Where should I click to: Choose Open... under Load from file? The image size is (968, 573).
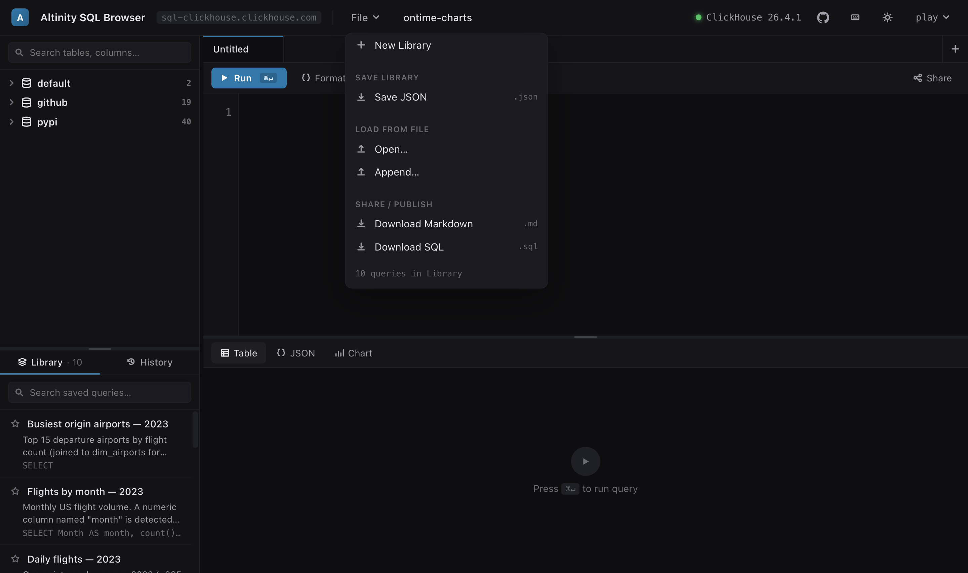pyautogui.click(x=446, y=149)
